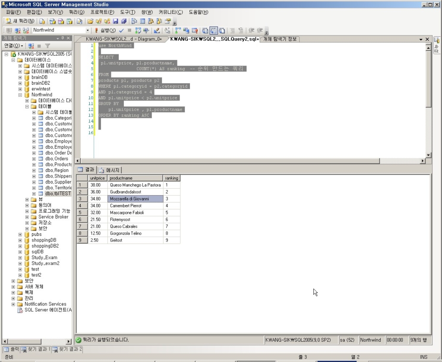Expand the Service Broker folder

(27, 217)
